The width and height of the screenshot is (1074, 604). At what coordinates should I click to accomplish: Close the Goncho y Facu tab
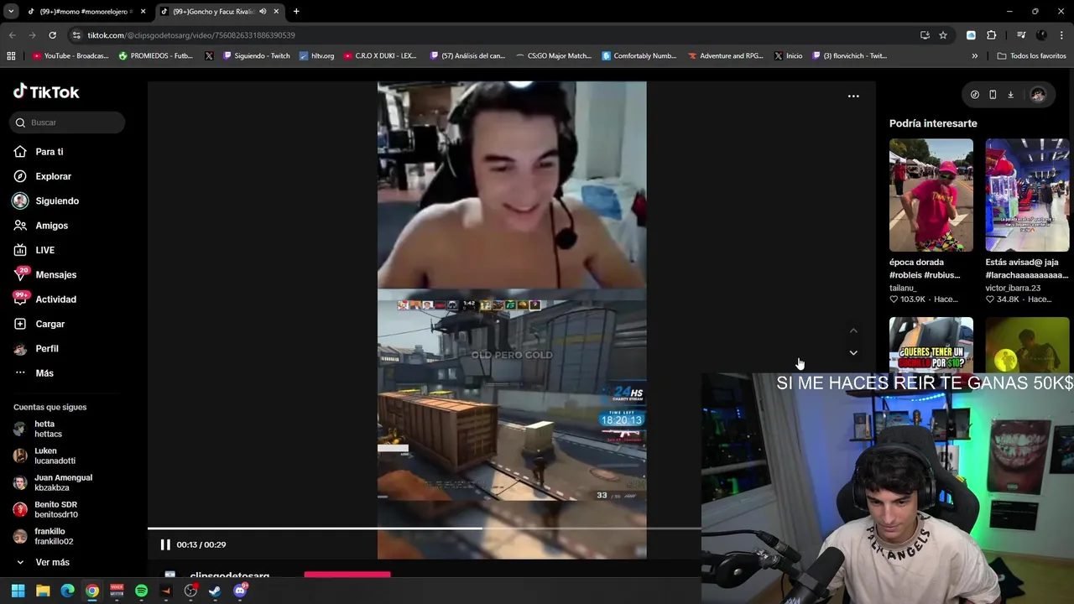click(x=276, y=12)
